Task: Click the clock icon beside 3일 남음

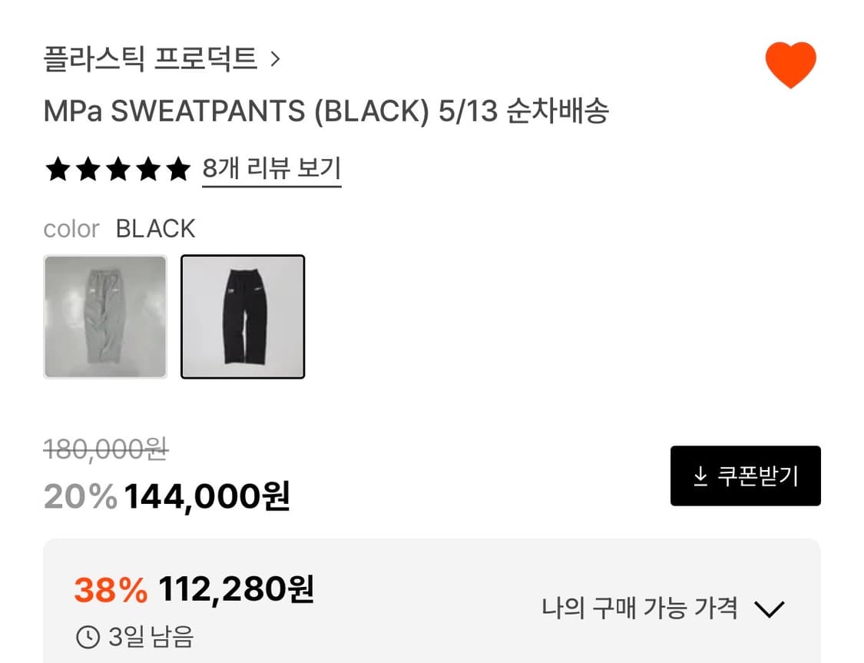Action: [87, 637]
